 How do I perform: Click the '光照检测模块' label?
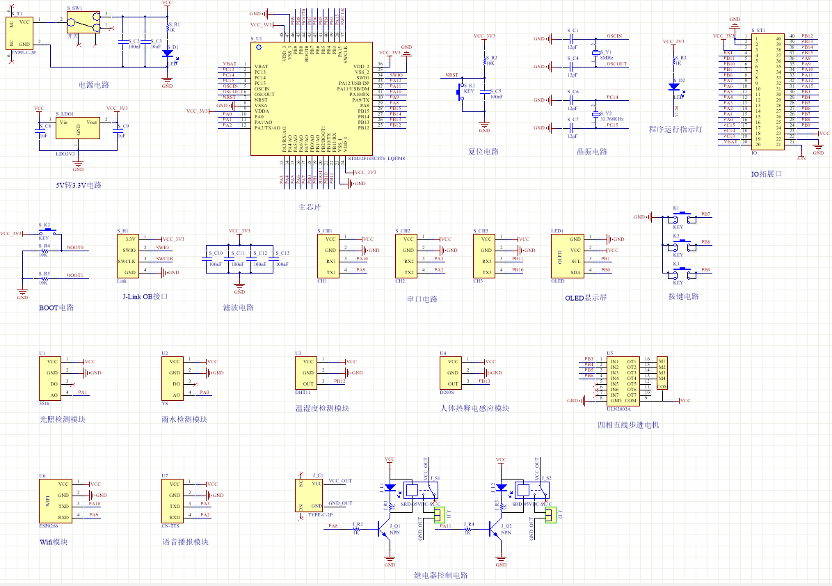coord(63,420)
